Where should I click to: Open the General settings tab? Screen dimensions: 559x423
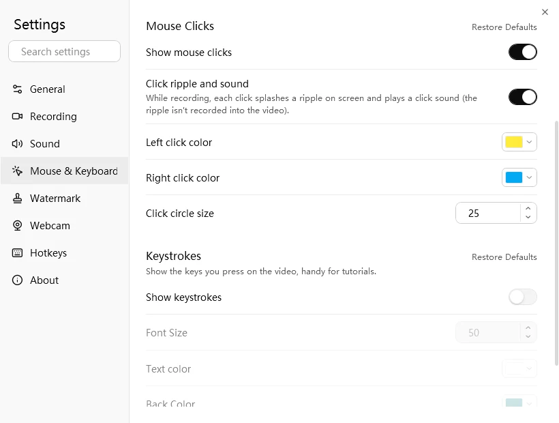point(65,89)
